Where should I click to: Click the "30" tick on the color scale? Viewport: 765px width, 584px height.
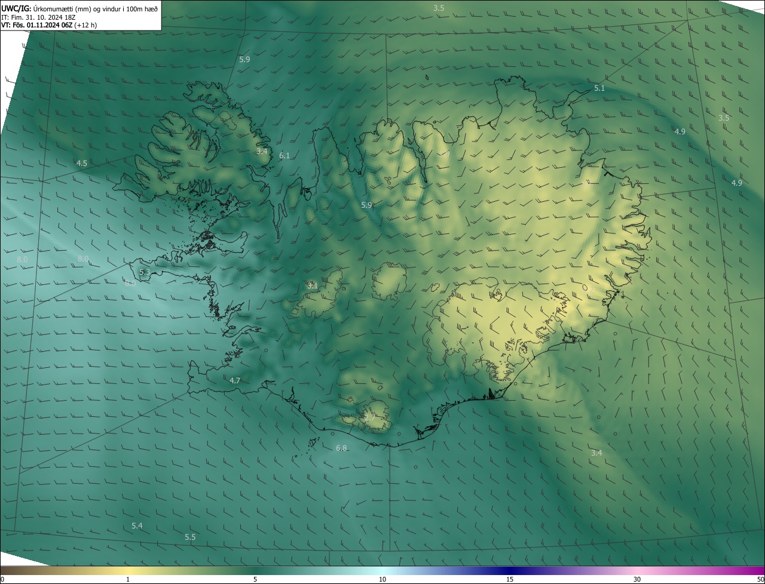pos(637,579)
